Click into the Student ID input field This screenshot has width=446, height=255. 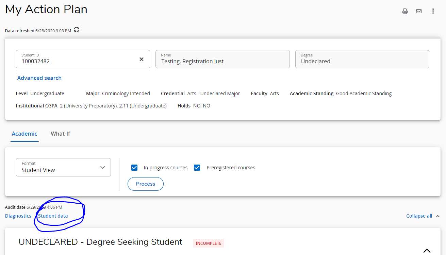78,61
